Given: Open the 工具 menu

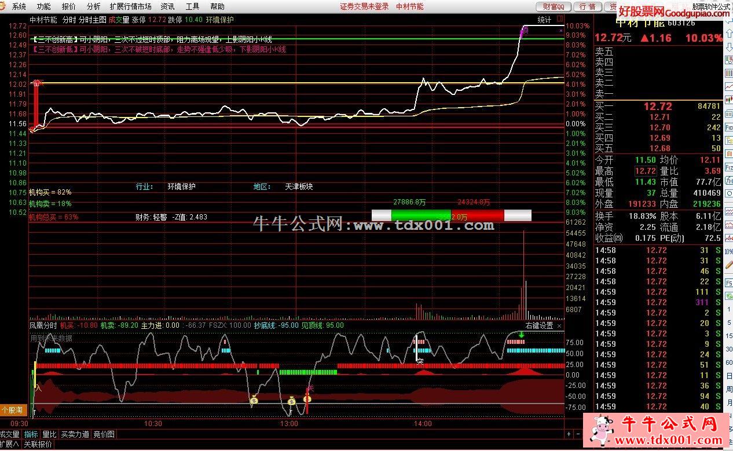Looking at the screenshot, I should (193, 6).
